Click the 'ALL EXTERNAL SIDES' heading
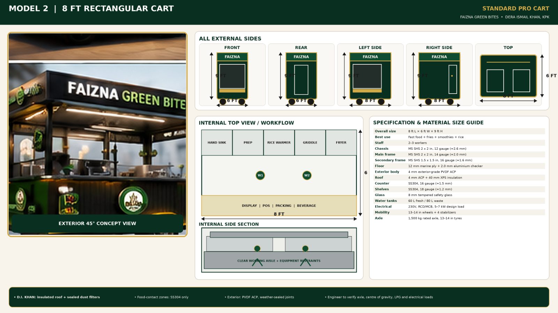 point(230,39)
